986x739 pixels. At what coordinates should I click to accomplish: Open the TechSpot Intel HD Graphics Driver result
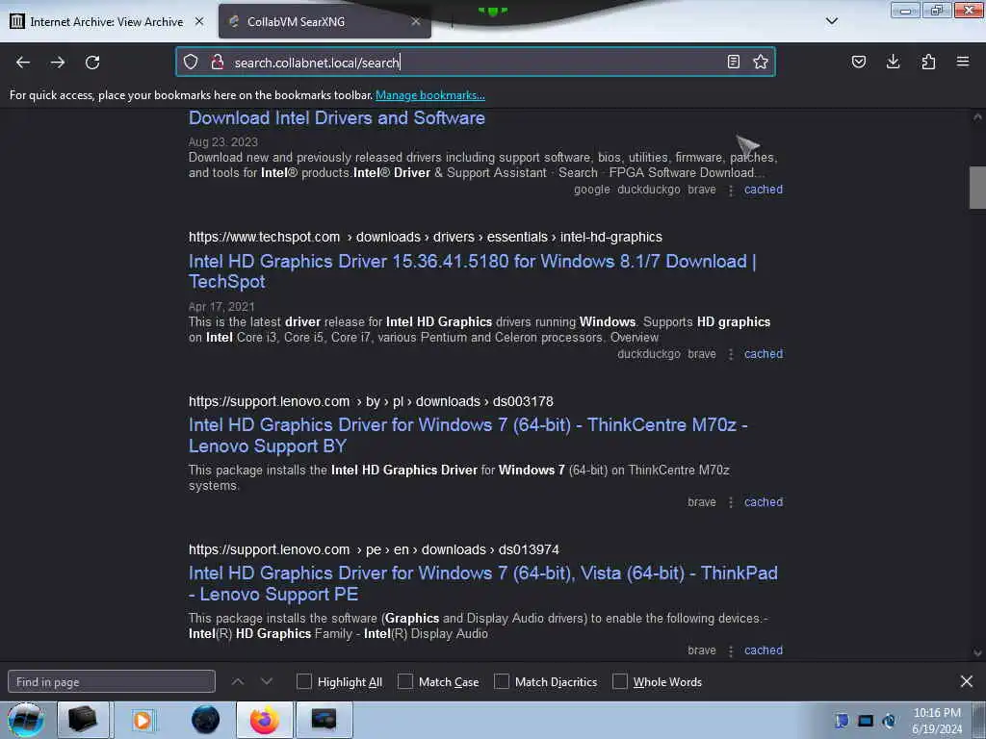[x=472, y=270]
